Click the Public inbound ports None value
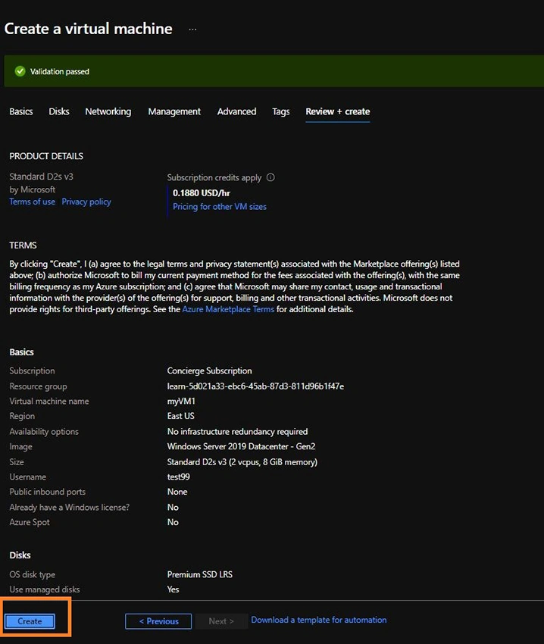Image resolution: width=544 pixels, height=644 pixels. (x=177, y=492)
